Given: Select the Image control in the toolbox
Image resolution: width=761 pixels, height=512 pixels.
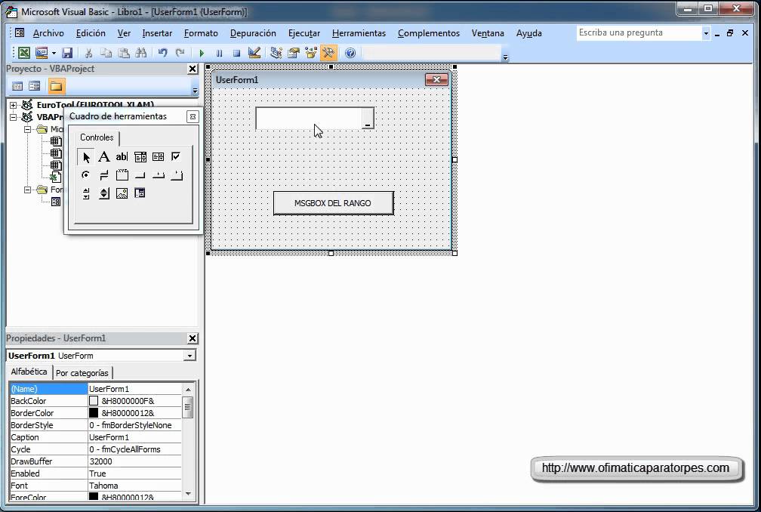Looking at the screenshot, I should 122,193.
